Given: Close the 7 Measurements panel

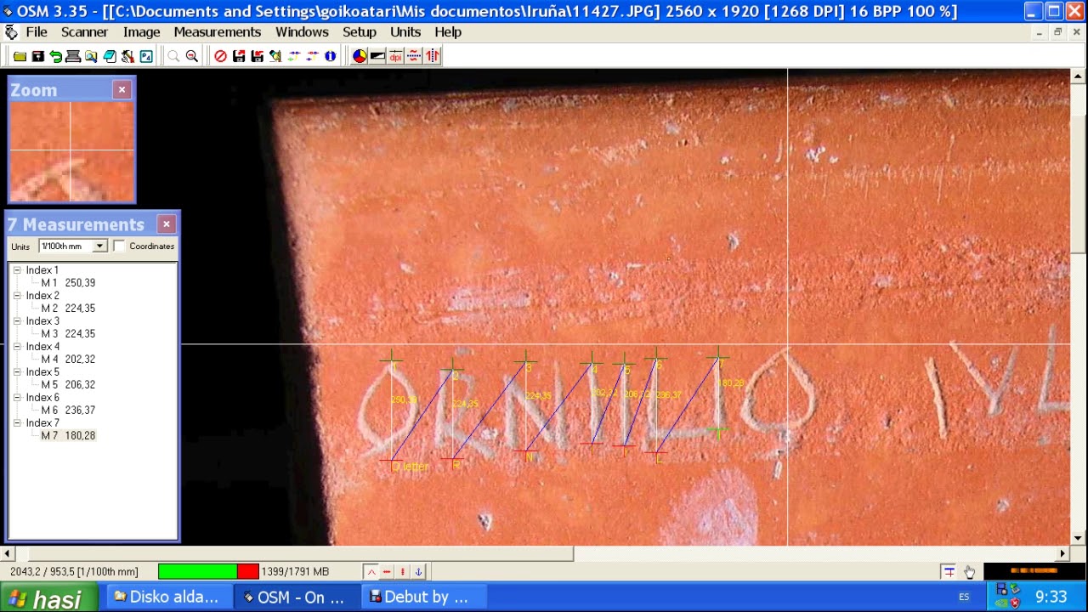Looking at the screenshot, I should click(167, 224).
